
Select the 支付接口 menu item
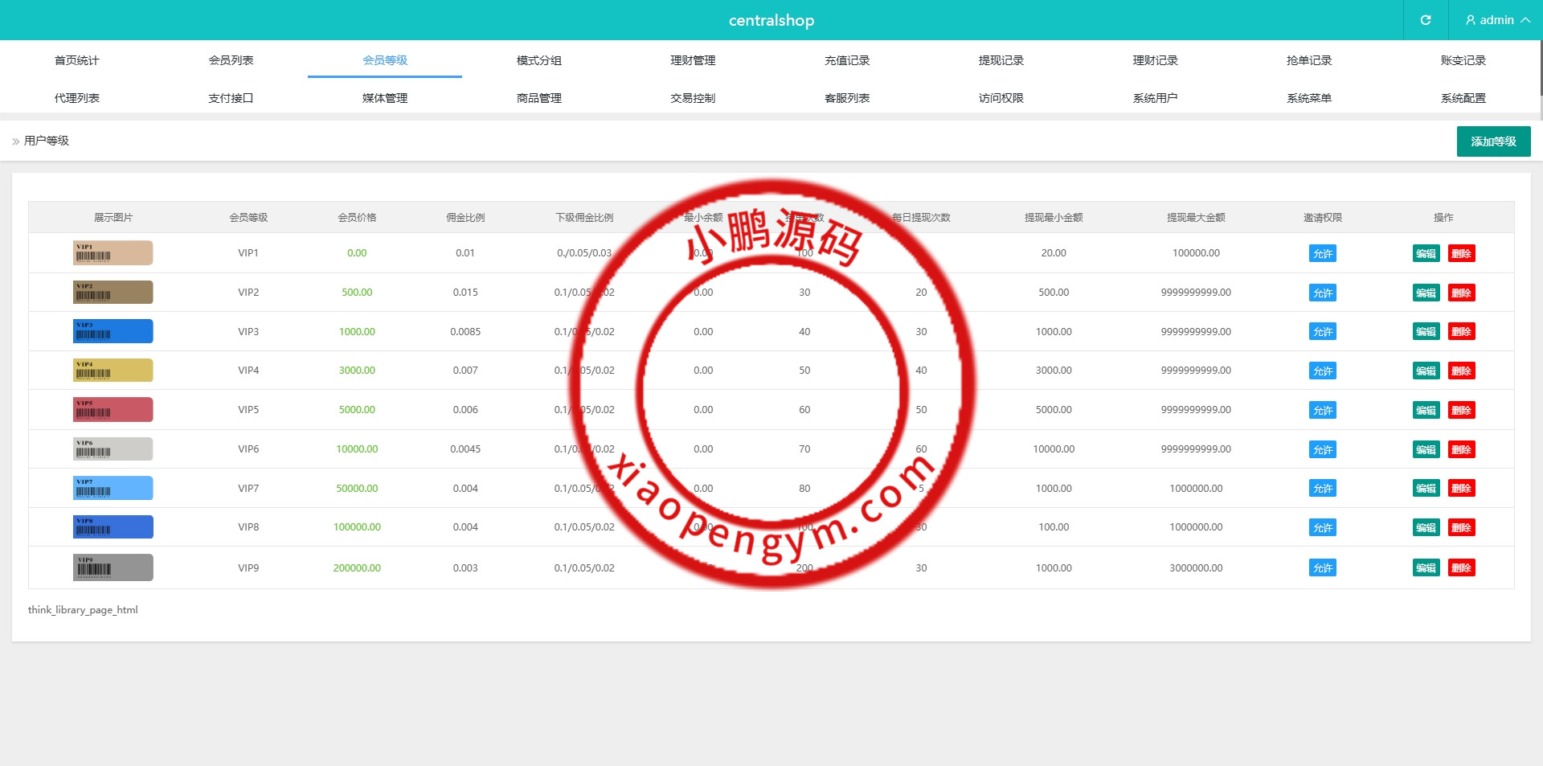click(231, 98)
